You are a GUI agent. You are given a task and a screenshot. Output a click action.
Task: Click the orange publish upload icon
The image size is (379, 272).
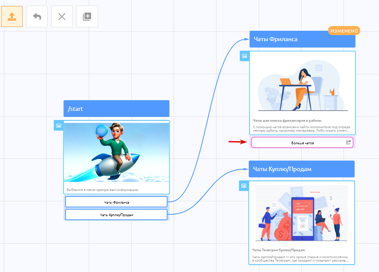(x=12, y=16)
